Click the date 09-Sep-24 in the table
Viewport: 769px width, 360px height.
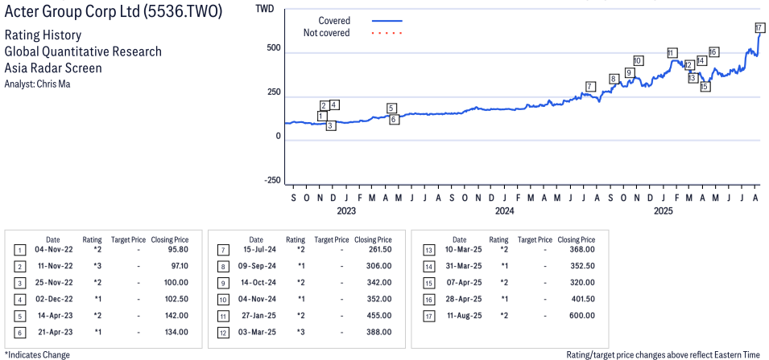[257, 267]
